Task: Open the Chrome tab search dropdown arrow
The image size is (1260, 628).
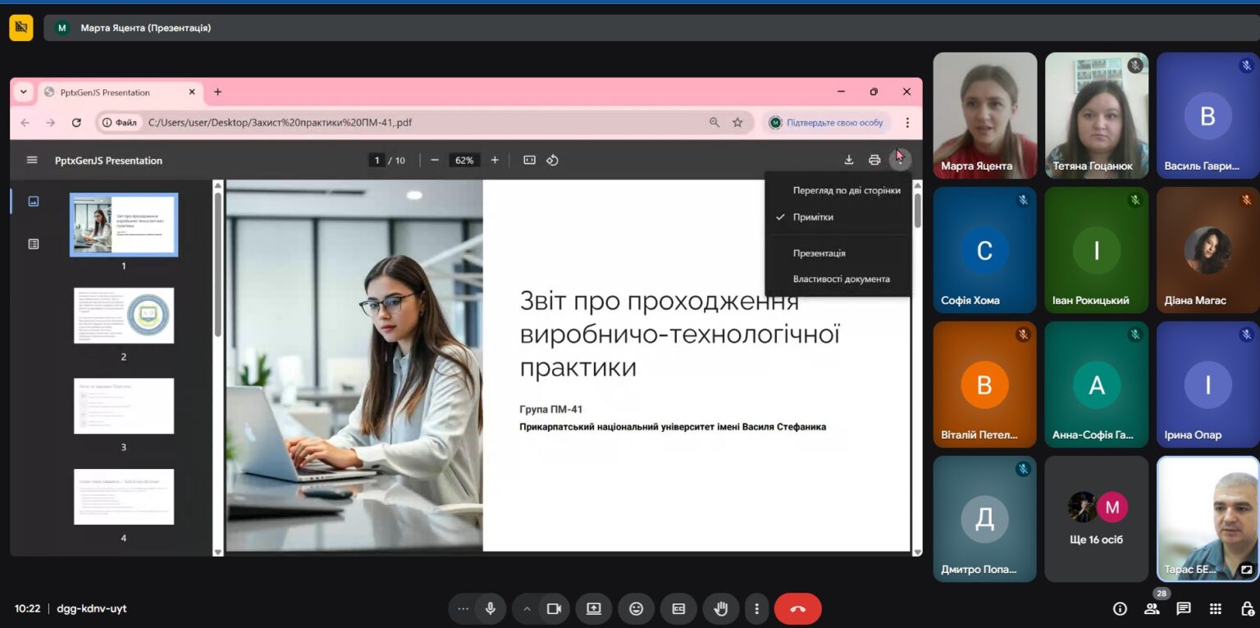Action: (x=23, y=92)
